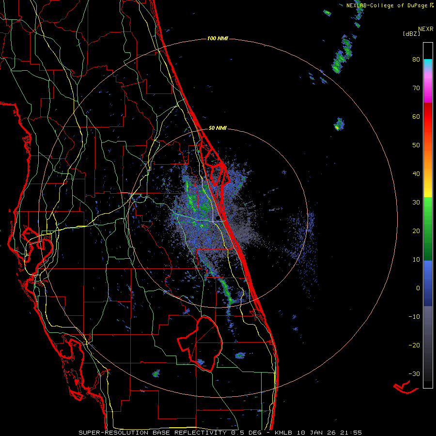Click the "KMLB" radar site identifier in caption

point(284,433)
